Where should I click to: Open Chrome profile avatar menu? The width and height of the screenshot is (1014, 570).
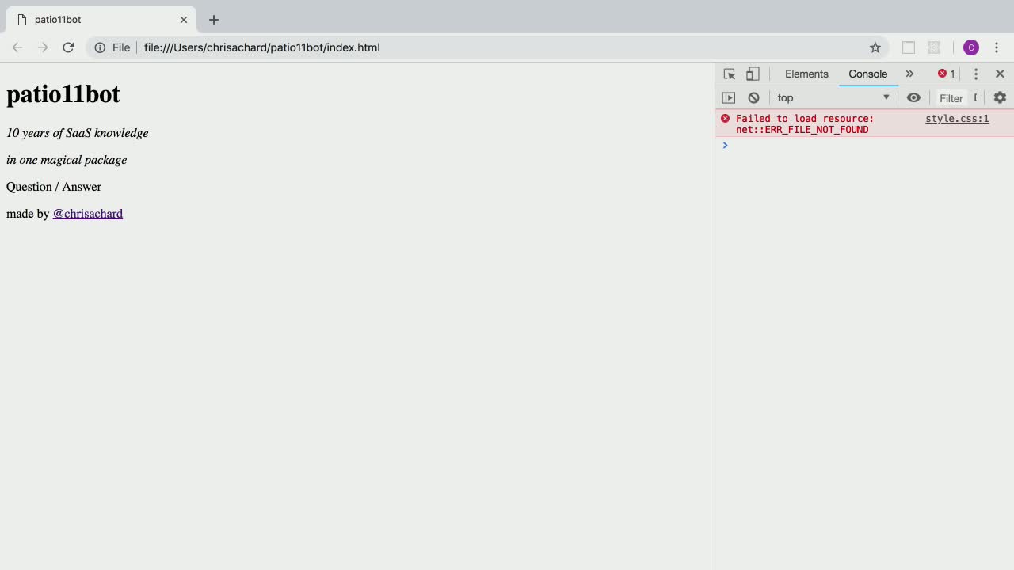(x=971, y=47)
